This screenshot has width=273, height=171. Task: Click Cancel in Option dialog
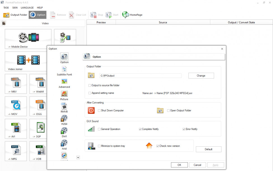tap(197, 165)
